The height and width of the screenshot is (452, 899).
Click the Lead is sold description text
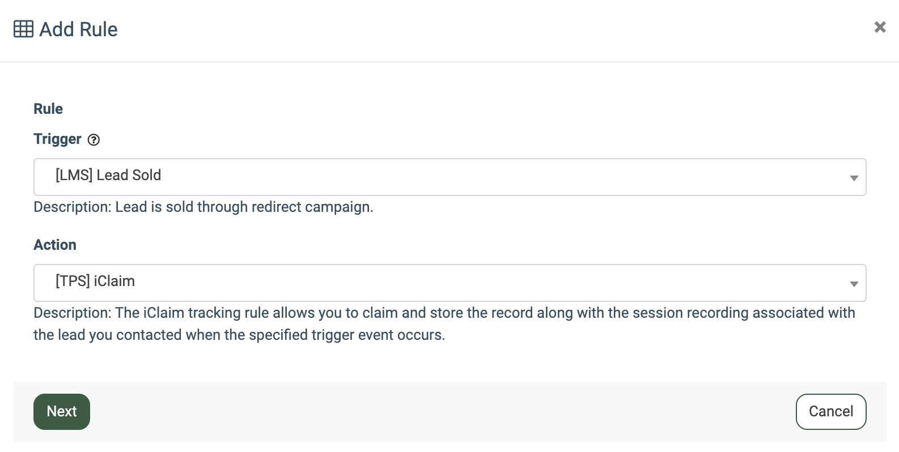pyautogui.click(x=203, y=207)
